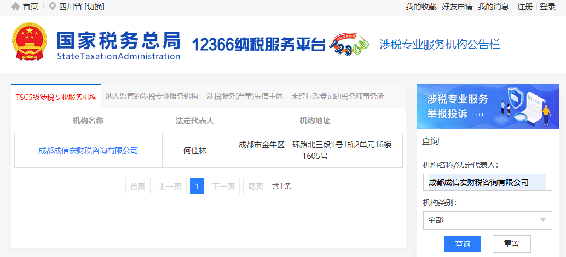Open the 涉税专业服务举报投诉 banner
Screen dimensions: 566x257
tap(488, 106)
